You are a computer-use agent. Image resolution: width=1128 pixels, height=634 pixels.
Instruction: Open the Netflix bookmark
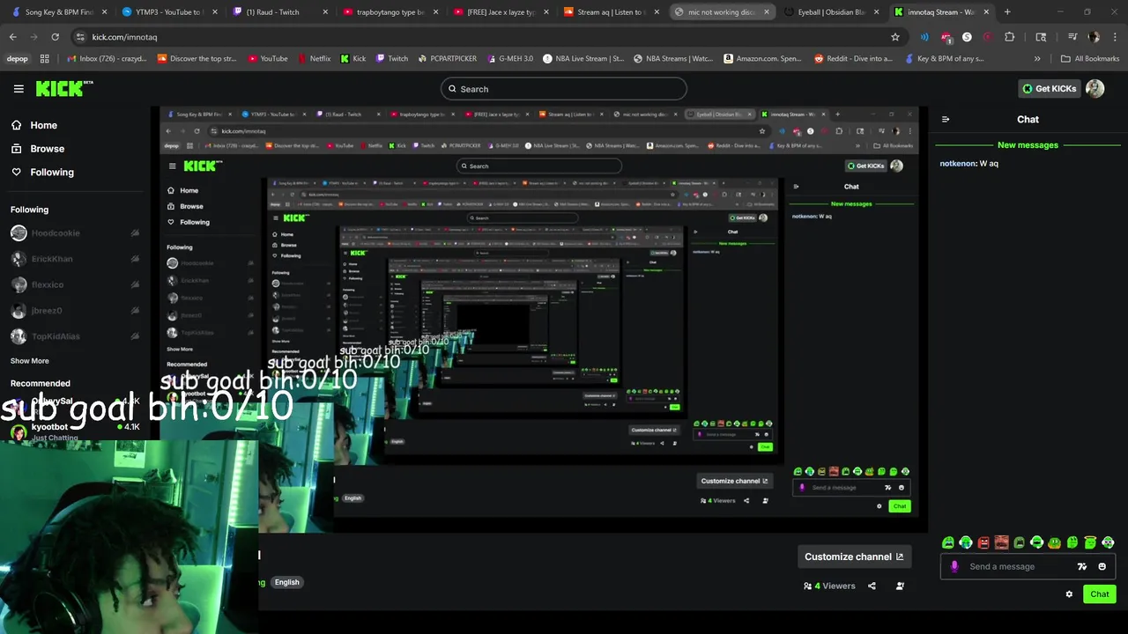[315, 59]
